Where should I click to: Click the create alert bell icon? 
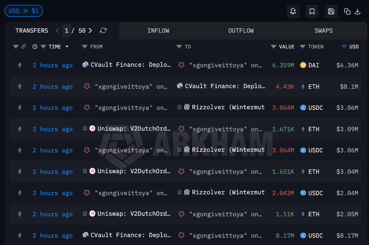[293, 11]
